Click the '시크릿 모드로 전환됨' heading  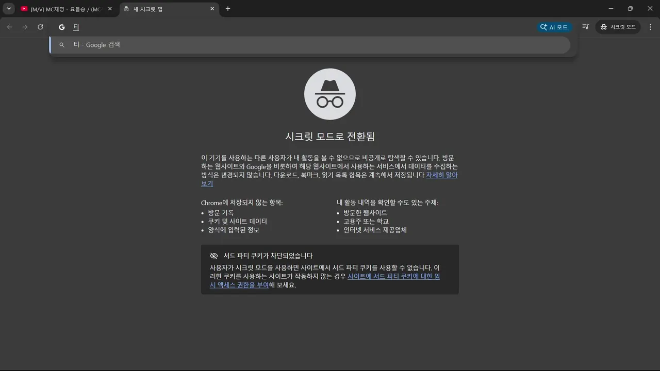[x=330, y=137]
